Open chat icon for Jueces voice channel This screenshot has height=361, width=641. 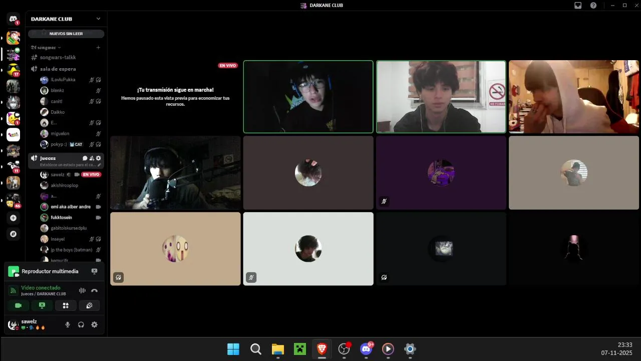[85, 158]
